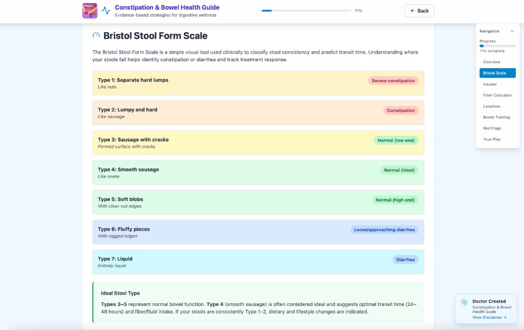Expand the Type 7: Liquid card
524x330 pixels.
(x=258, y=262)
